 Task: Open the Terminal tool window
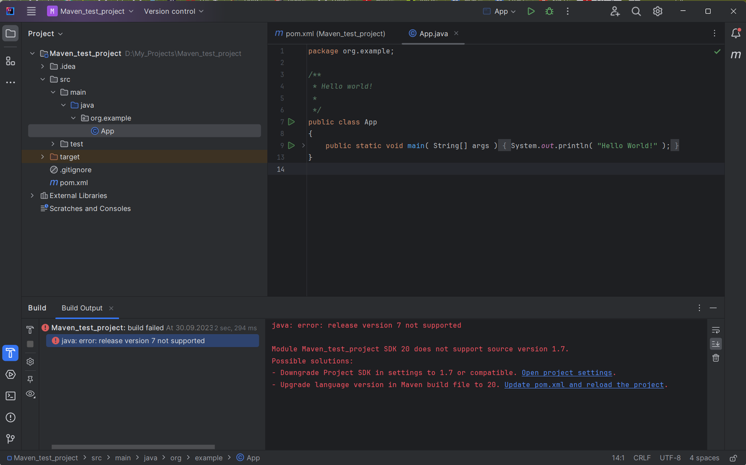point(10,396)
